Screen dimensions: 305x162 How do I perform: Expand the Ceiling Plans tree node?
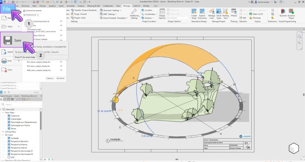[3, 132]
